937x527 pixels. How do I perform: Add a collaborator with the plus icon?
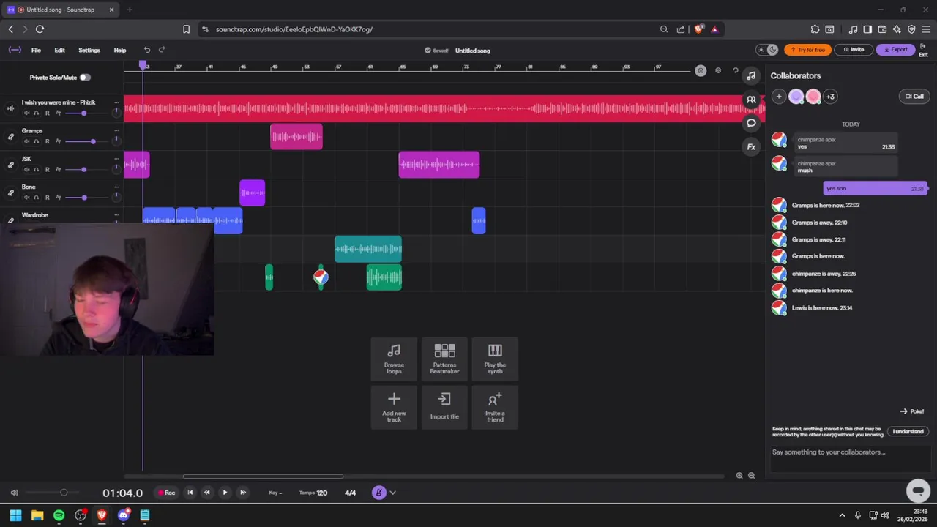click(779, 97)
